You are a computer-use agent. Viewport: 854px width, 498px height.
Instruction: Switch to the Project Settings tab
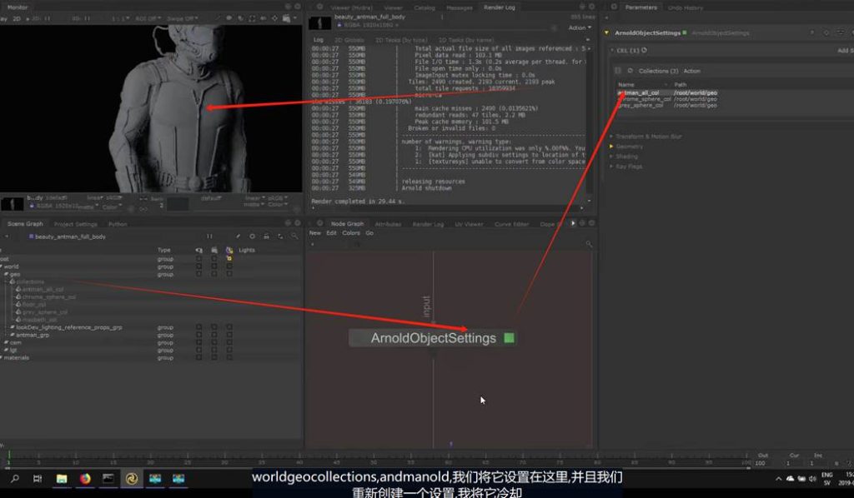75,224
